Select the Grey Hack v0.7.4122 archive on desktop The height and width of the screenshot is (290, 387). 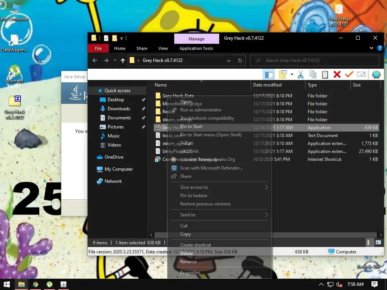pyautogui.click(x=15, y=108)
